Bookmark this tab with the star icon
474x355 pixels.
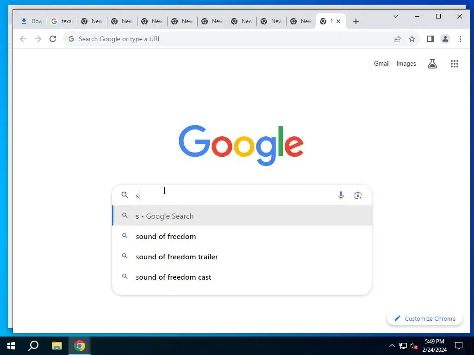tap(412, 39)
